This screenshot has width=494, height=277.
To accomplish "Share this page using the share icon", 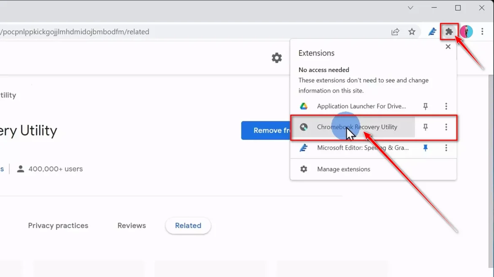I will (x=395, y=32).
